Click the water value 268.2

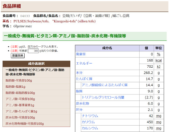[x=148, y=73]
